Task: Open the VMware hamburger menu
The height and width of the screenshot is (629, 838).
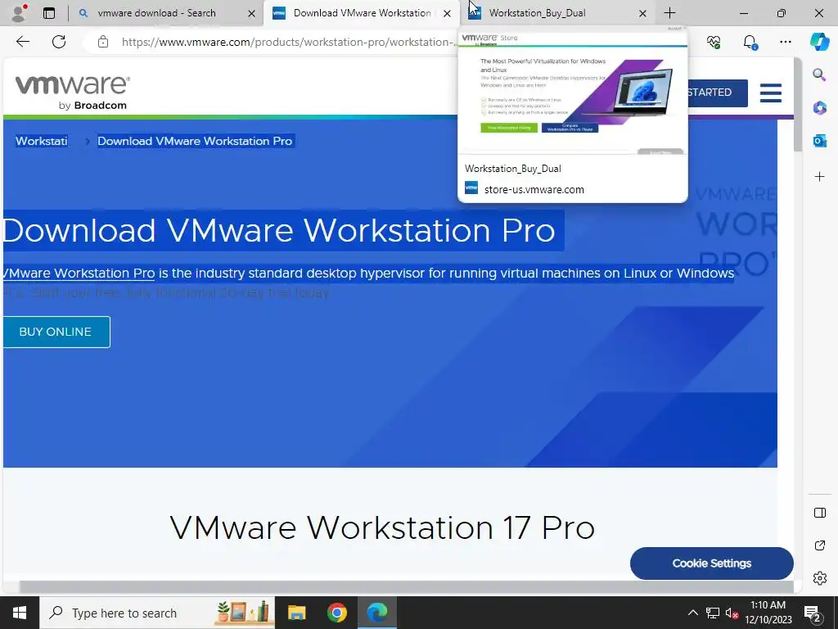Action: (771, 93)
